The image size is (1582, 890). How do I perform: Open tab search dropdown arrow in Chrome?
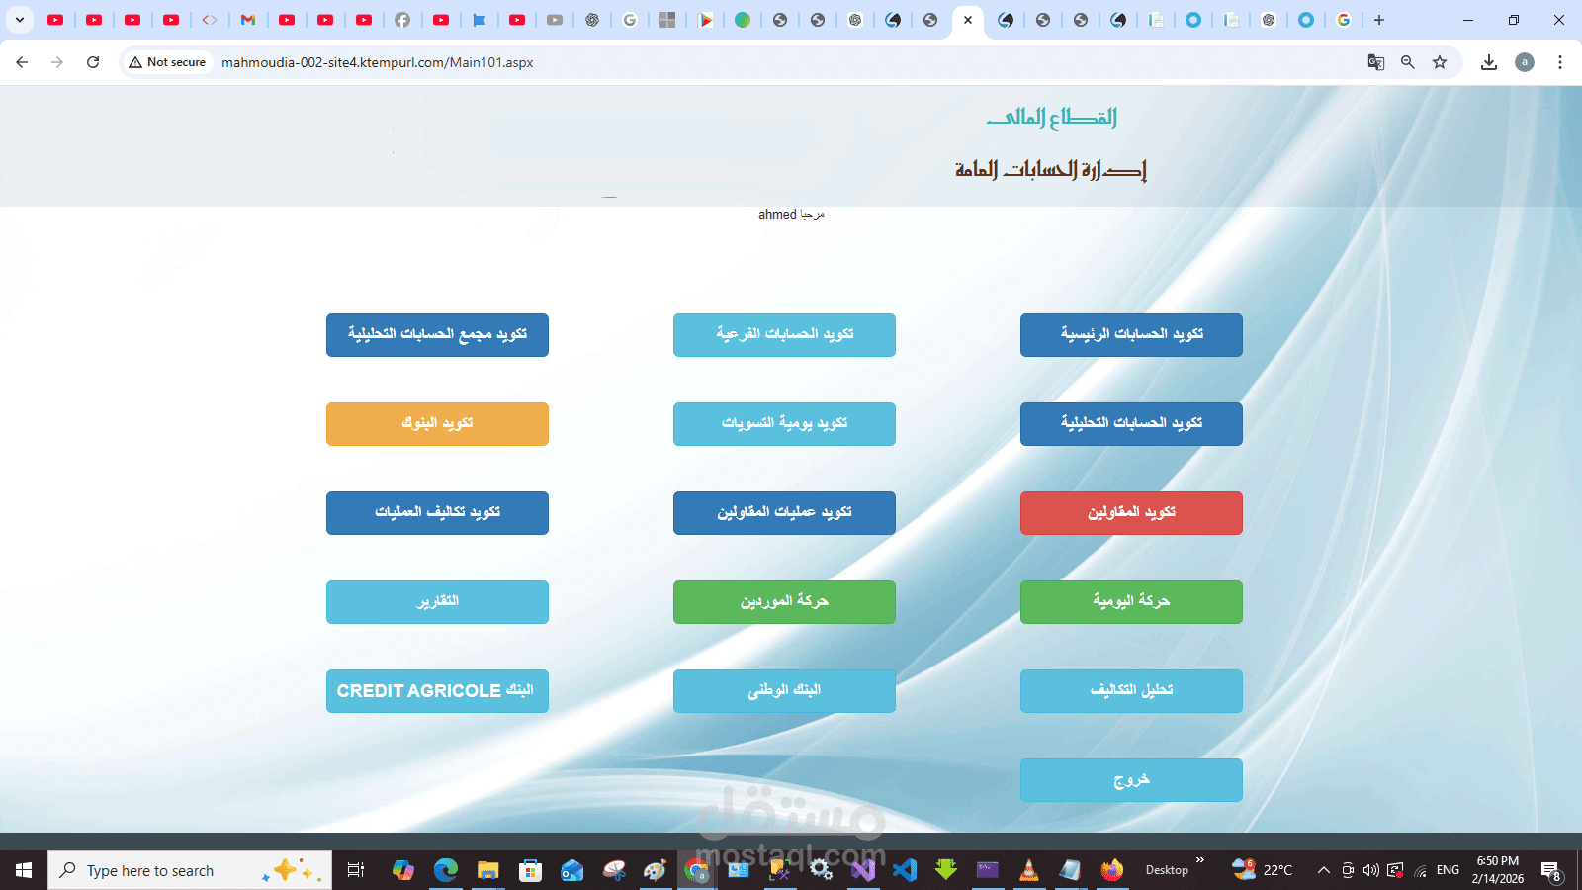coord(19,20)
